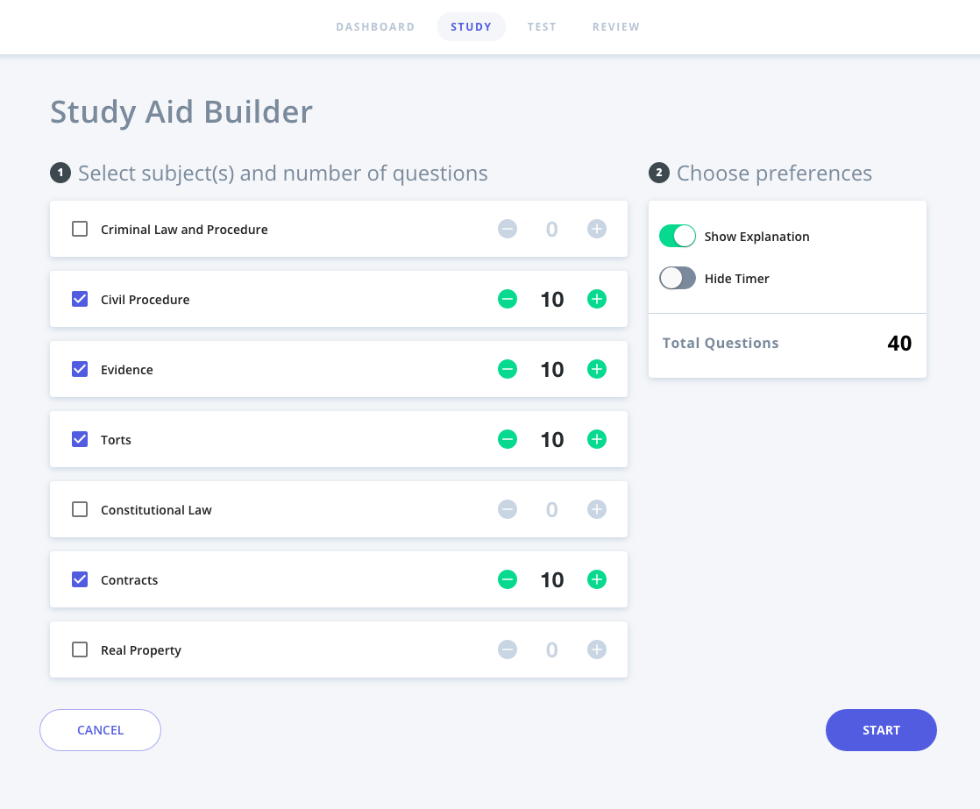Open the Dashboard tab

pyautogui.click(x=375, y=27)
